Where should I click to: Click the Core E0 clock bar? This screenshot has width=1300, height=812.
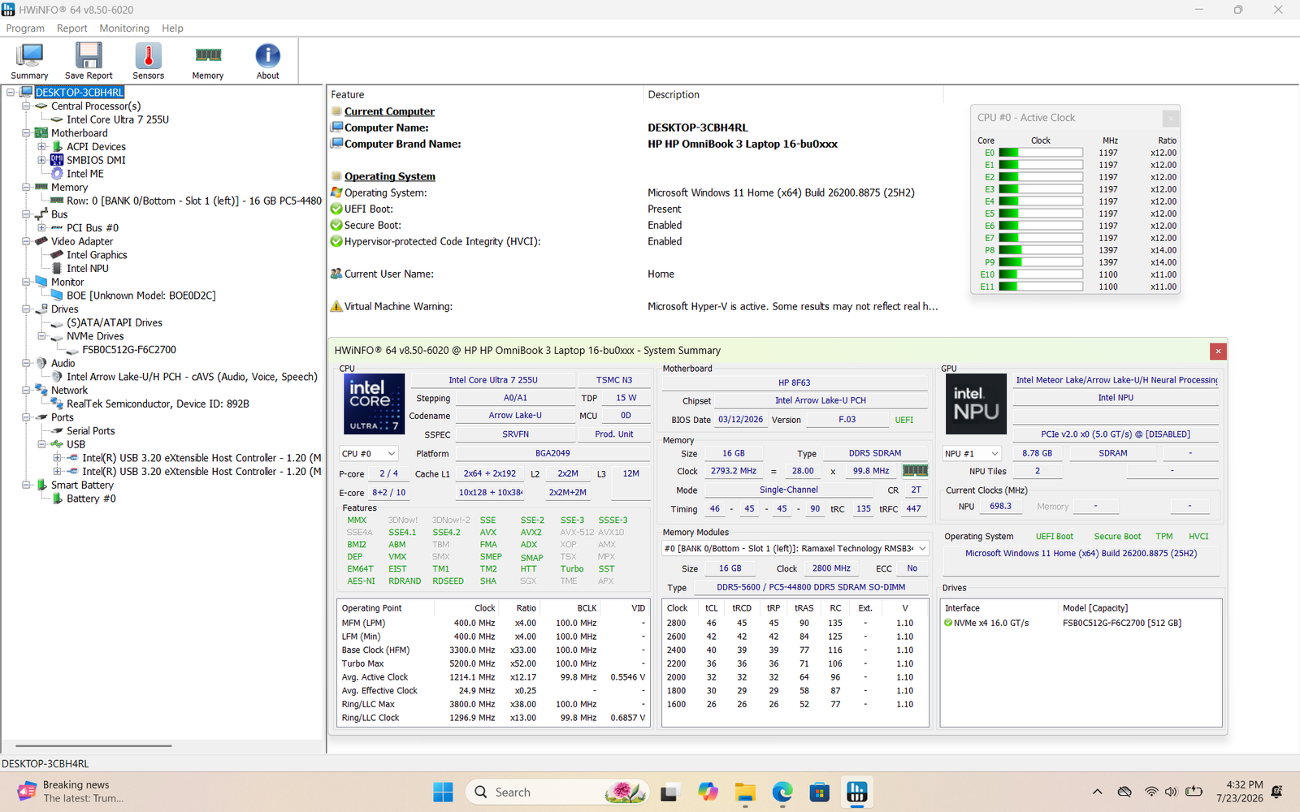(1041, 153)
